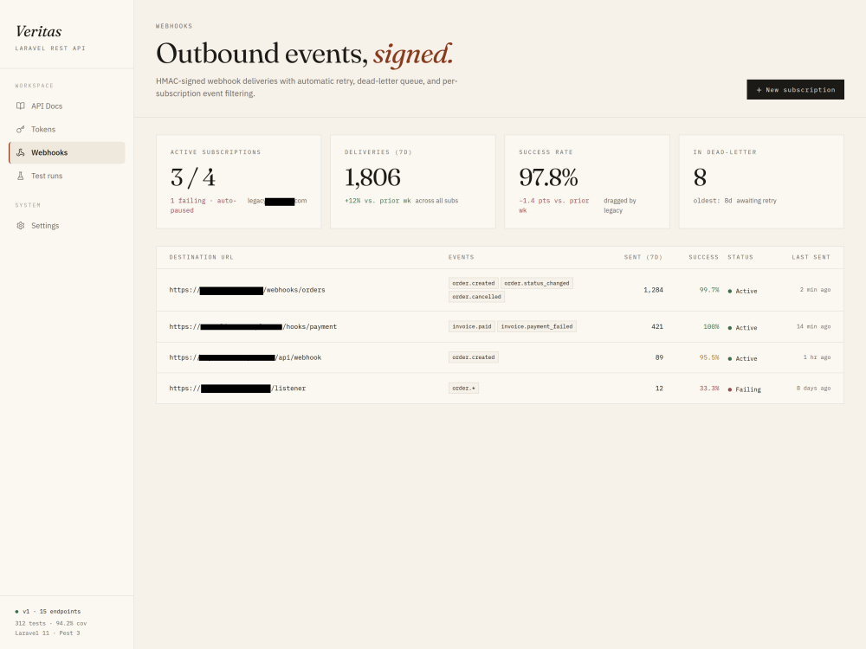Click Active status in /webhooks/orders row
Screen dimensions: 866x649
(742, 291)
